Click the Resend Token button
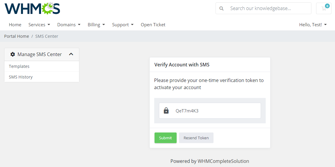The image size is (335, 167). 196,138
